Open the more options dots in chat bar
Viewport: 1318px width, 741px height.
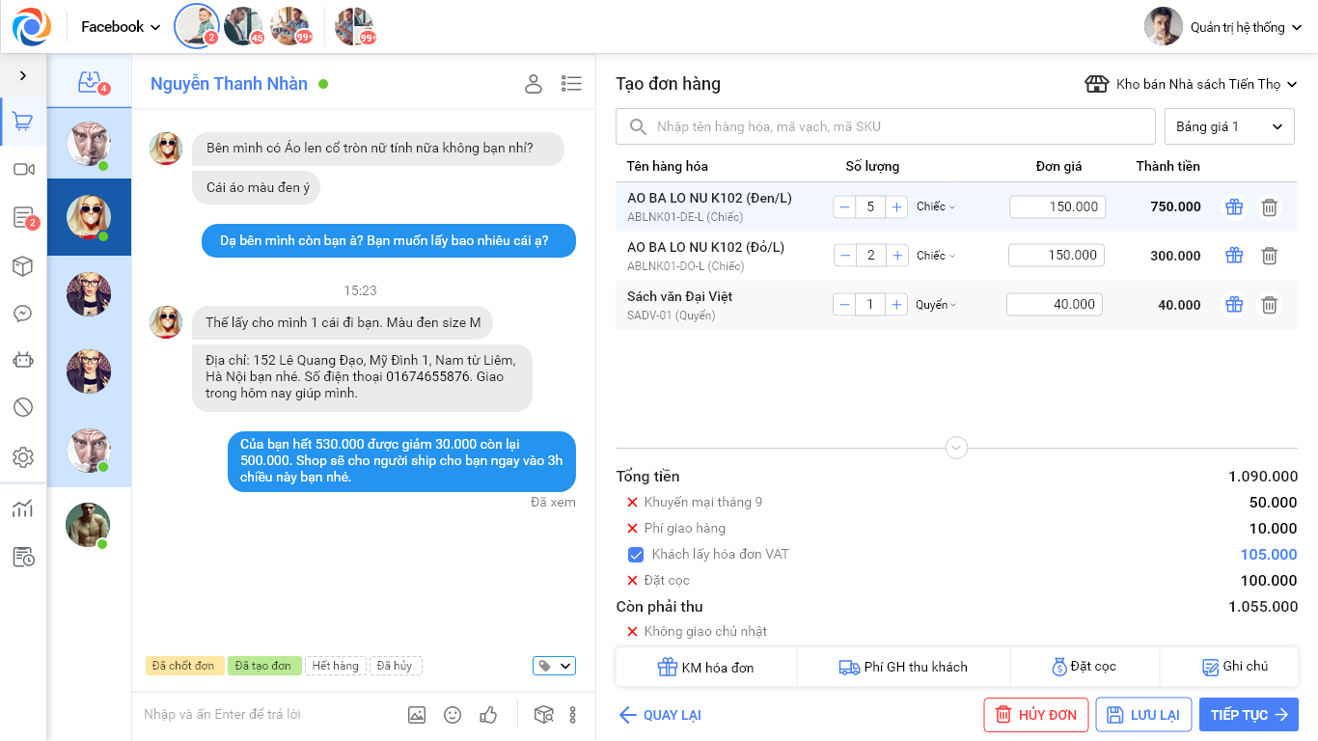pyautogui.click(x=573, y=715)
